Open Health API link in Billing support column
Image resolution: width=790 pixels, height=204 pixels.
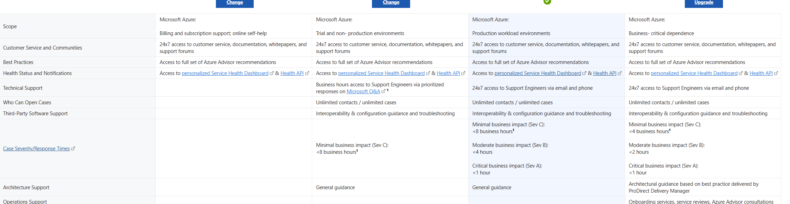pyautogui.click(x=292, y=73)
